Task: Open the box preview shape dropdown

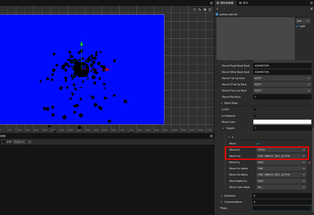Action: pos(303,21)
